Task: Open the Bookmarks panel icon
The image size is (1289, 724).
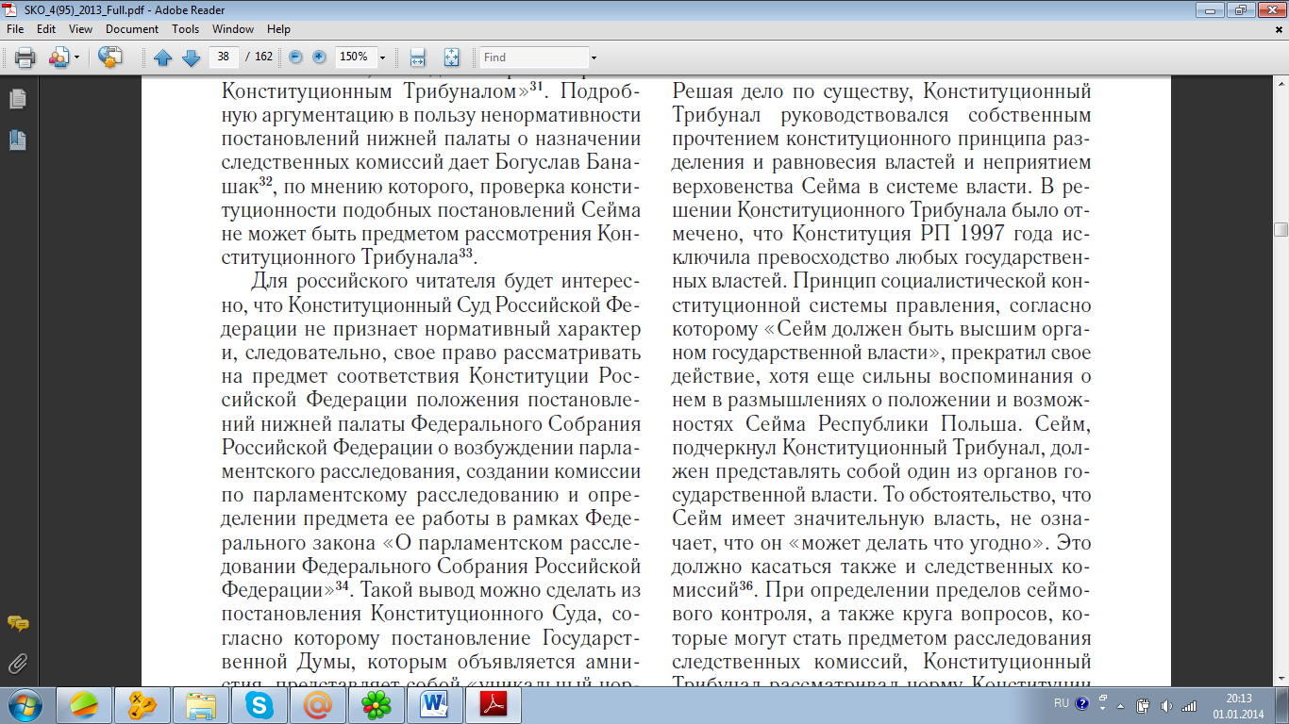Action: point(17,140)
